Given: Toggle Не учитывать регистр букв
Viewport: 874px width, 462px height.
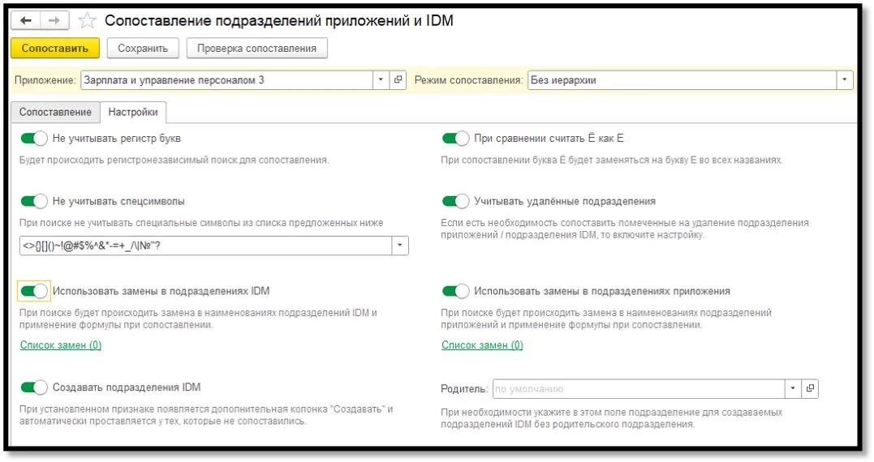Looking at the screenshot, I should [x=34, y=138].
